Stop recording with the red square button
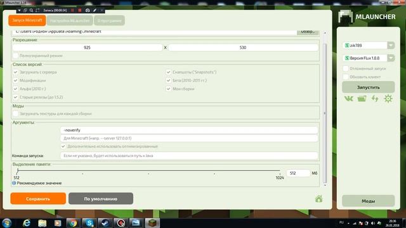The image size is (406, 228). (x=80, y=10)
